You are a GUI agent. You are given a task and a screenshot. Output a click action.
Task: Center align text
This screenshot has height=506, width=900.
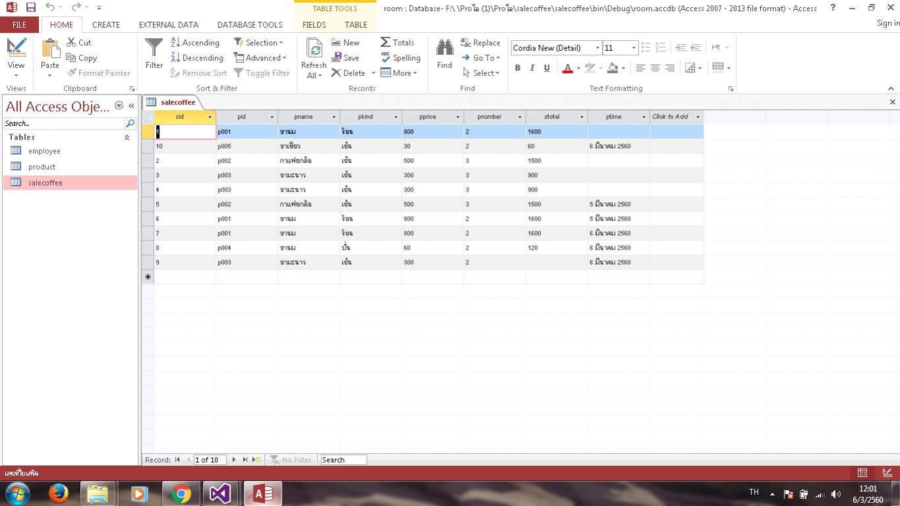655,68
